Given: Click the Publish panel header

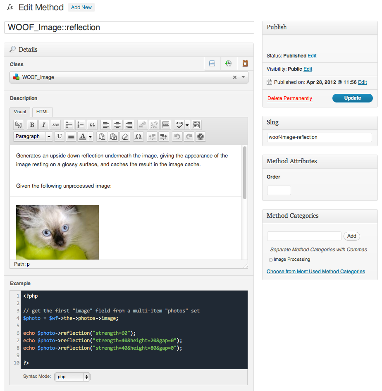Looking at the screenshot, I should 320,27.
